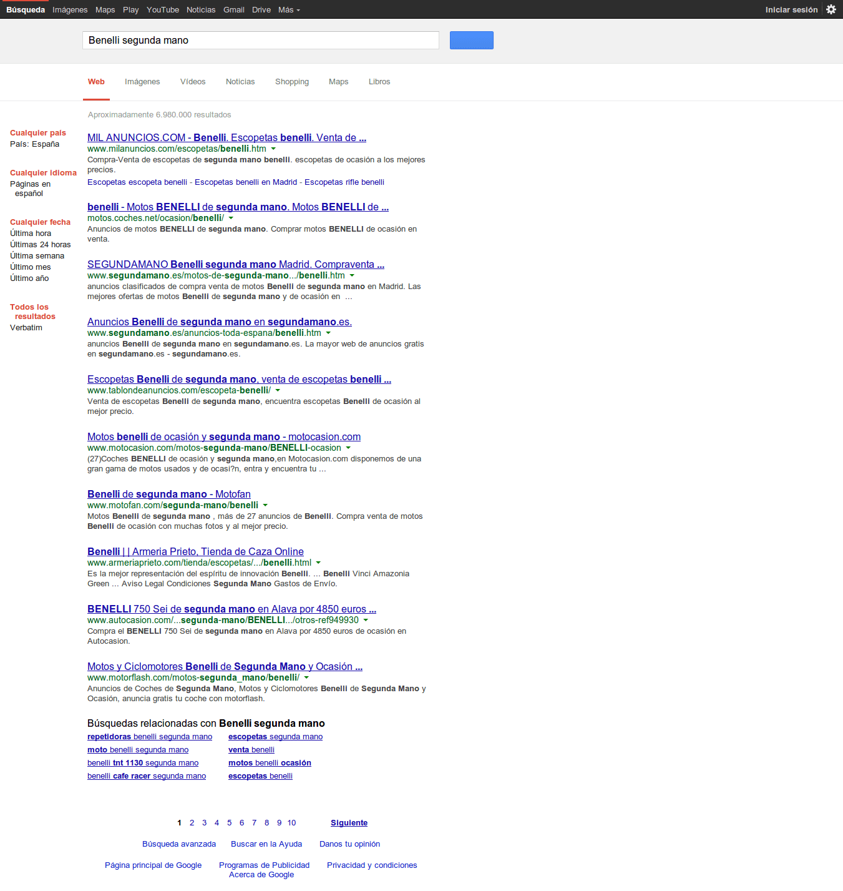The height and width of the screenshot is (891, 843).
Task: Click related search venta benelli
Action: pos(251,750)
